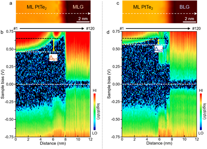Screen dimensions: 207x149
Task: Click 'log(dI/dV)' label next to panel b colorbar
Action: (99, 112)
